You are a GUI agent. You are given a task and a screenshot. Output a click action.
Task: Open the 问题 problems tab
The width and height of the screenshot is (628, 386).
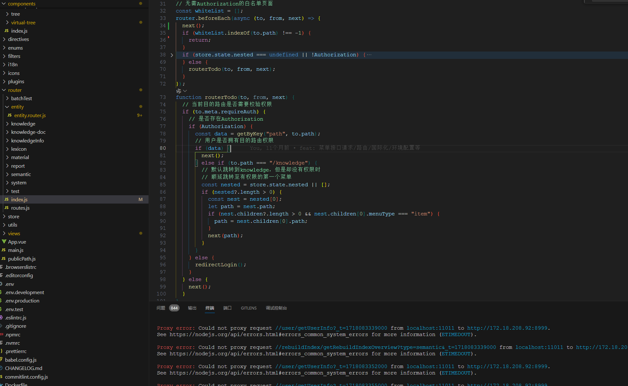coord(161,308)
